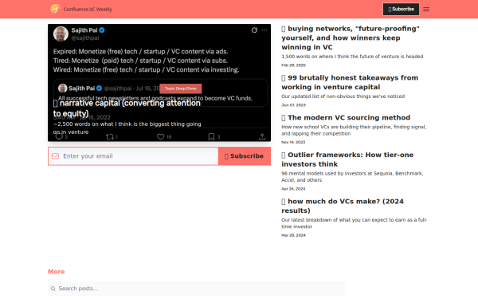The width and height of the screenshot is (478, 299).
Task: Click the '~2,500 words' featured post subtitle
Action: 127,128
